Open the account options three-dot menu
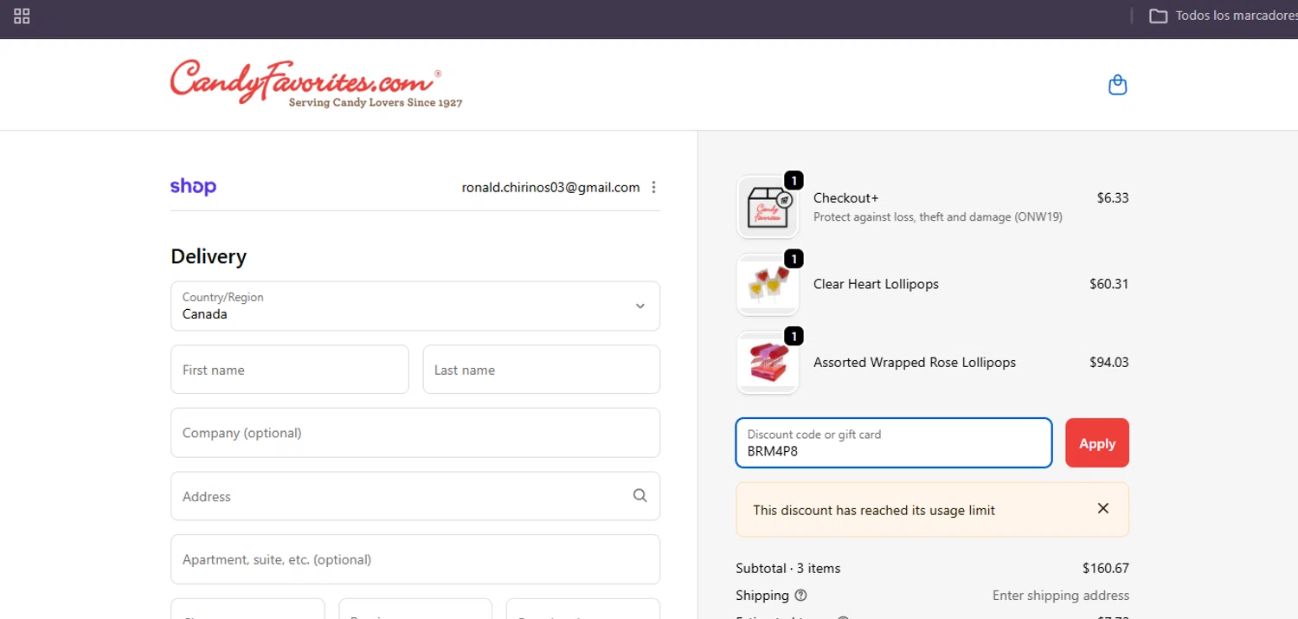The image size is (1298, 619). [x=654, y=187]
